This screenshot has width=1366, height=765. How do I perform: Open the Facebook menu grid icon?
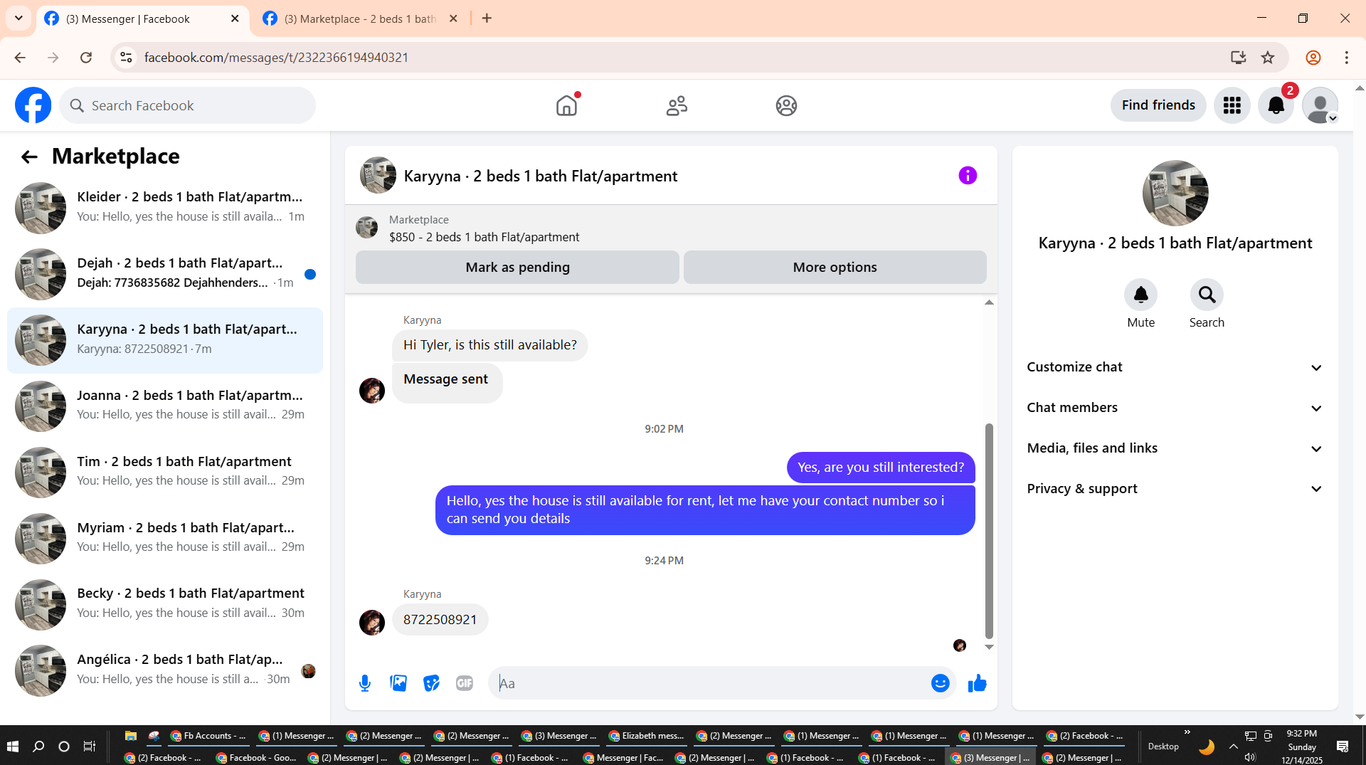pyautogui.click(x=1232, y=105)
